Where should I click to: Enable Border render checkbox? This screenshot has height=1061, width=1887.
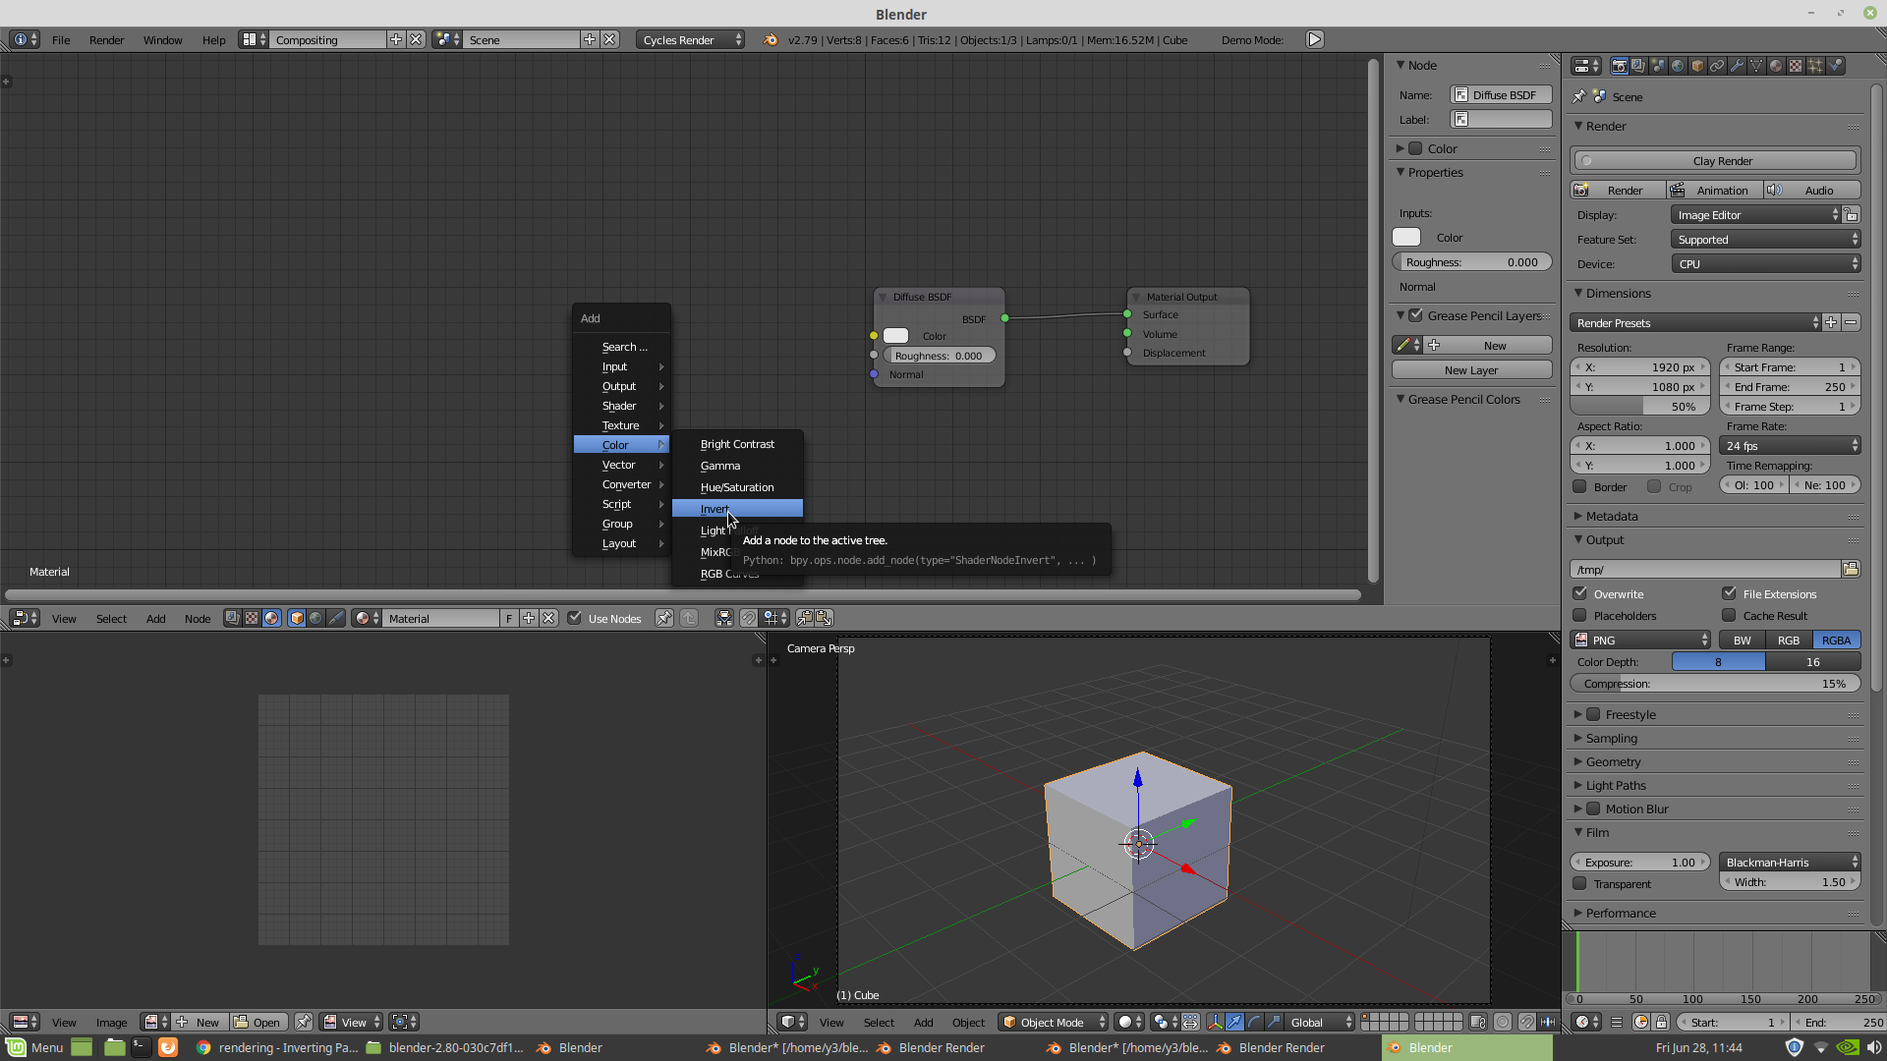tap(1579, 484)
